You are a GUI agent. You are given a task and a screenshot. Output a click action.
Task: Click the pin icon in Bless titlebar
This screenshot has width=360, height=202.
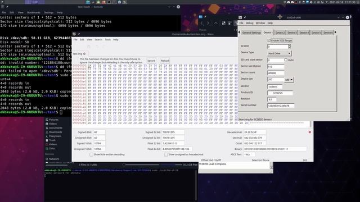click(x=79, y=34)
